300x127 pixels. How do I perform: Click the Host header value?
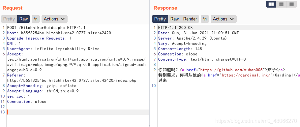pos(66,33)
